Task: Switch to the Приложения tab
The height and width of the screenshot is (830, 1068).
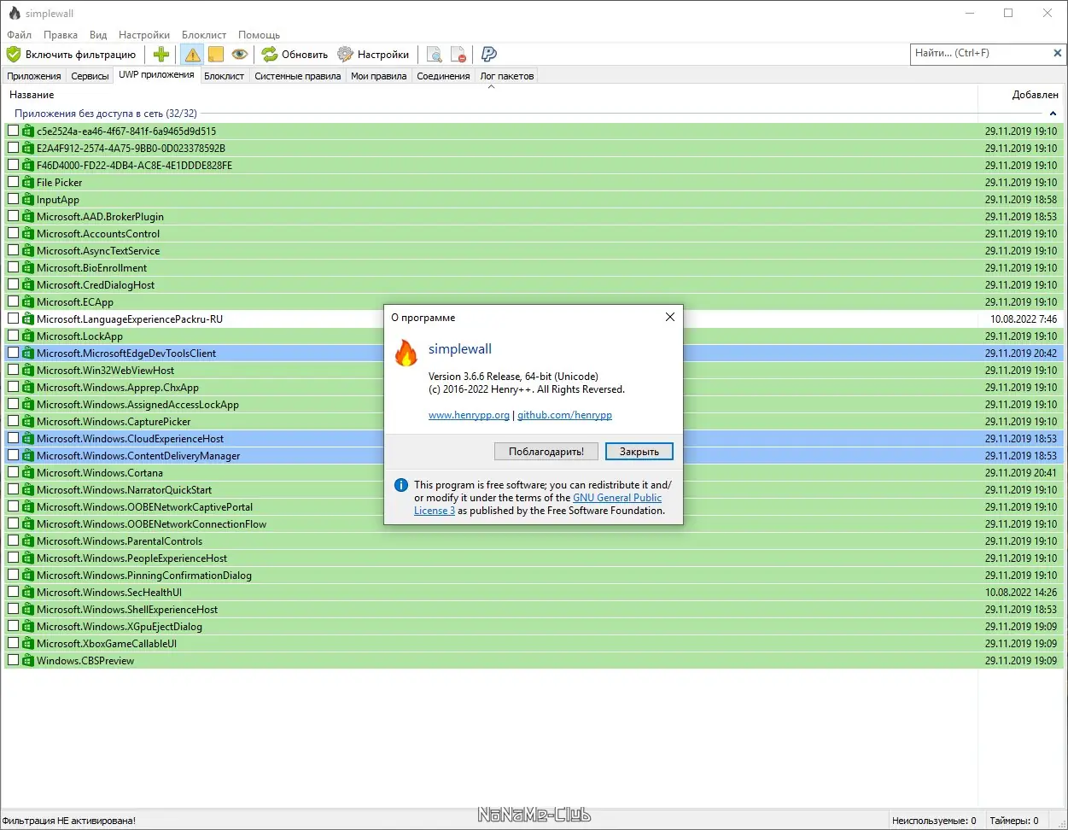Action: tap(34, 76)
